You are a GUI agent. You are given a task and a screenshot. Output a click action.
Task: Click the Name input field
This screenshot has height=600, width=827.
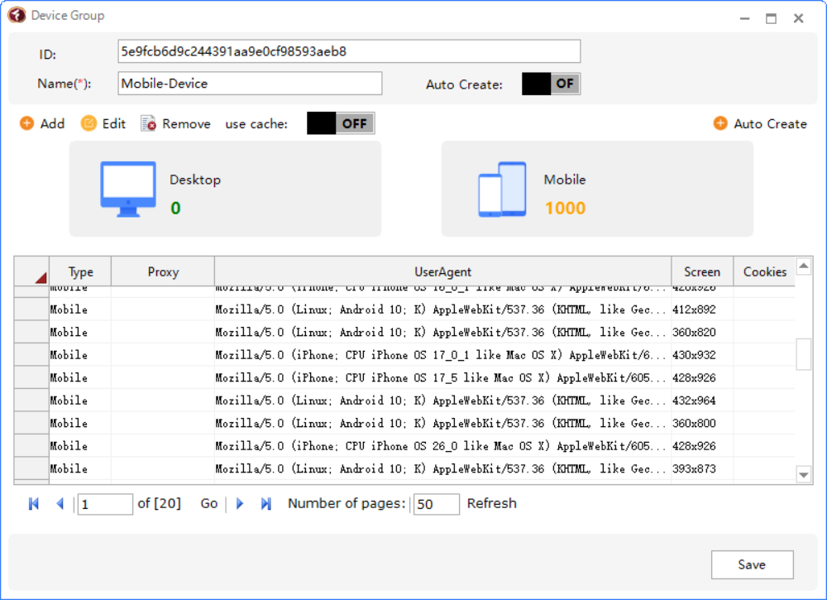250,84
